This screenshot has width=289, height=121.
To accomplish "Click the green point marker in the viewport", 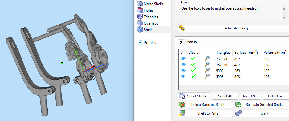I will 62,63.
